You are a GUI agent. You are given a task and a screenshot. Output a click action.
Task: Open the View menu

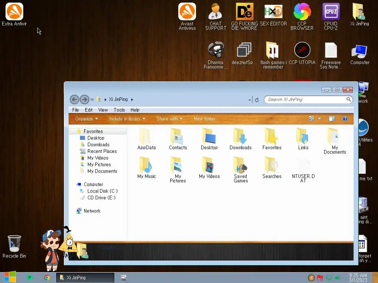click(103, 110)
